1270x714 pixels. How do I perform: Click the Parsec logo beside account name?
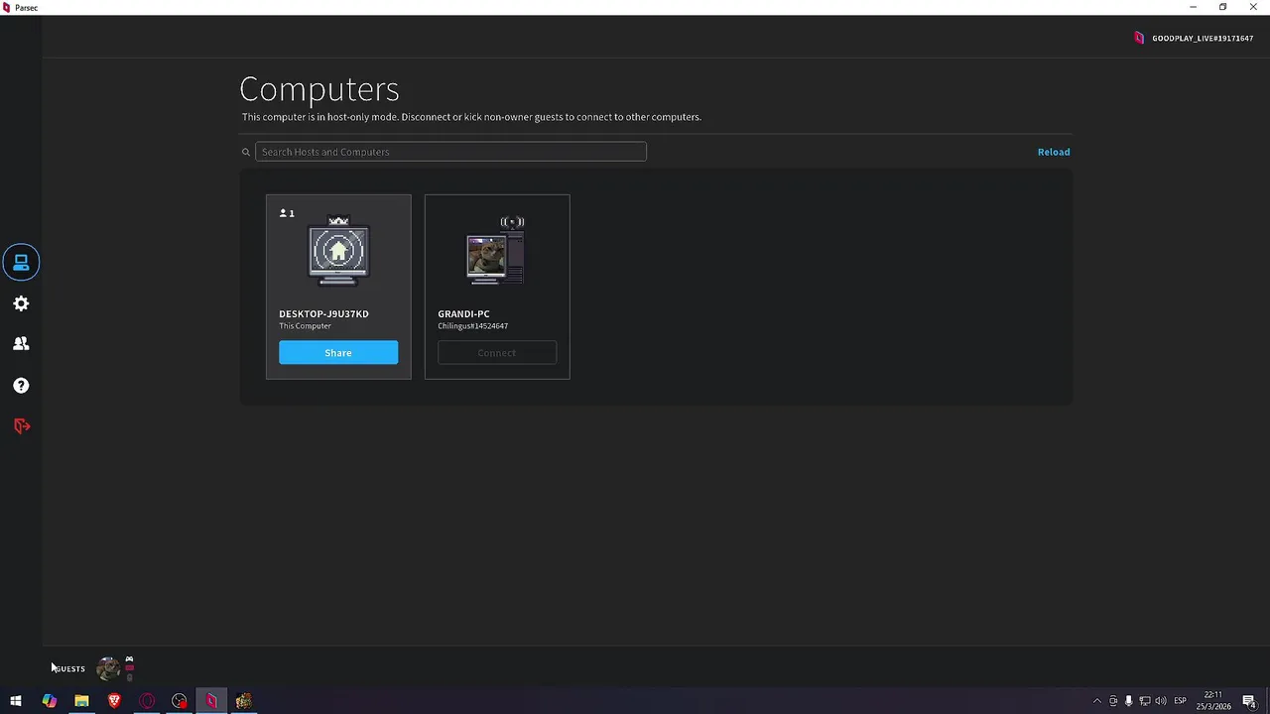[1139, 38]
